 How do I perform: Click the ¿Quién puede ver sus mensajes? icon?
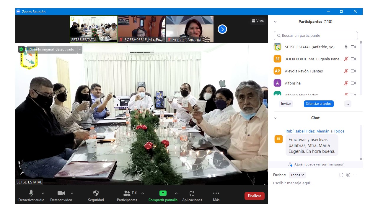point(290,164)
